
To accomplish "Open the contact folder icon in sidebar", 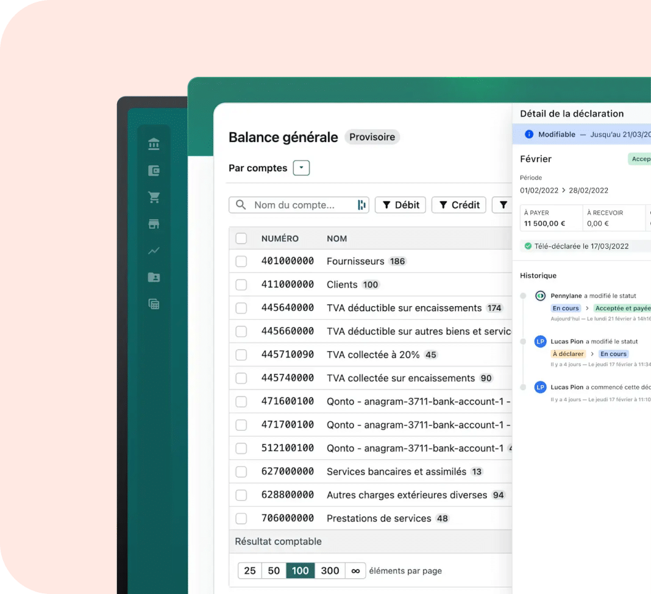I will (x=154, y=277).
